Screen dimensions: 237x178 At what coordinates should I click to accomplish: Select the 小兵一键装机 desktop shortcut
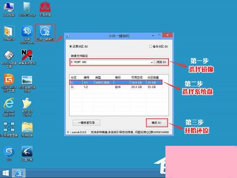[46, 33]
